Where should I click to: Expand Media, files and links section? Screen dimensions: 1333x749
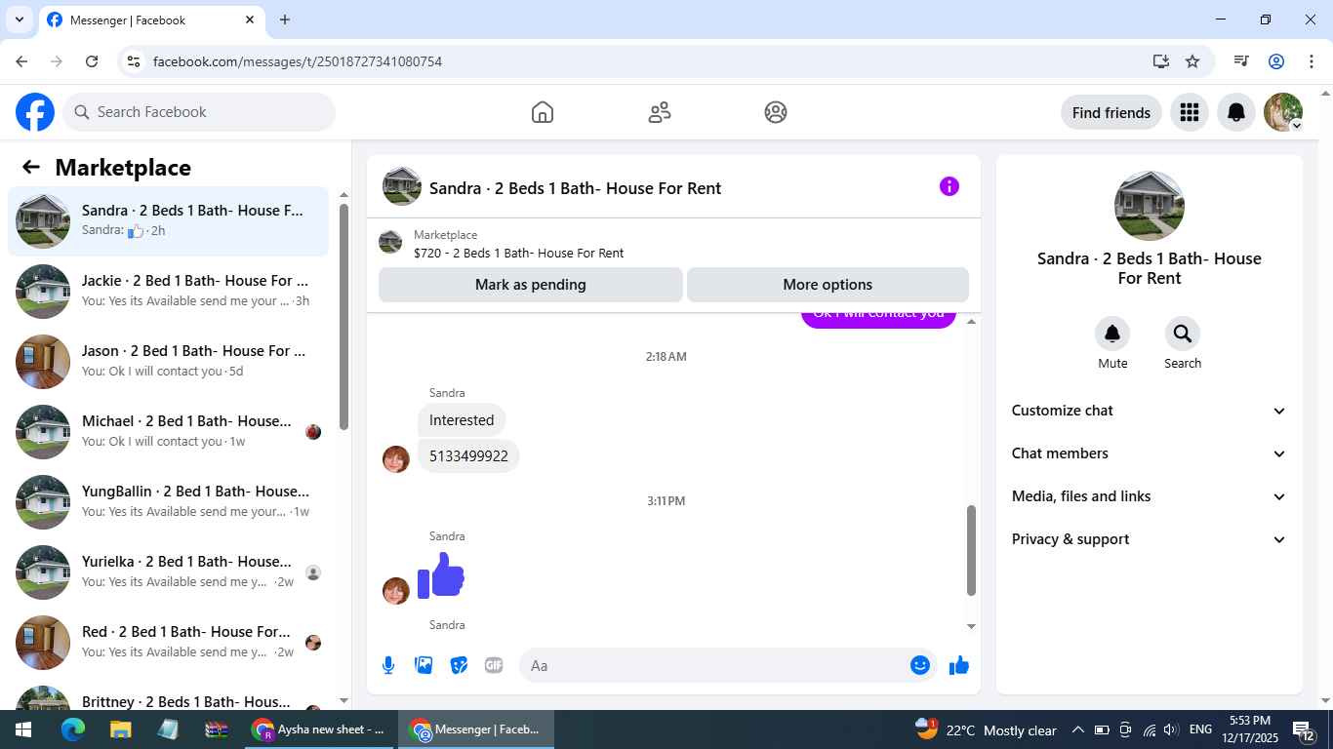(x=1150, y=496)
